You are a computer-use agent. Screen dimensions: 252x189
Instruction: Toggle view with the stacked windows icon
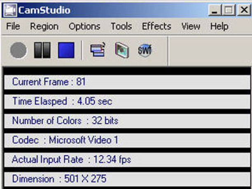(98, 49)
